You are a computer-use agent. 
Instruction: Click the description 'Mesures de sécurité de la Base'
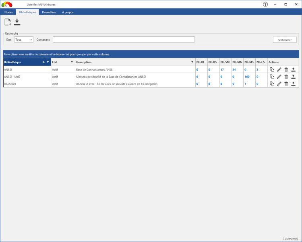pyautogui.click(x=111, y=77)
